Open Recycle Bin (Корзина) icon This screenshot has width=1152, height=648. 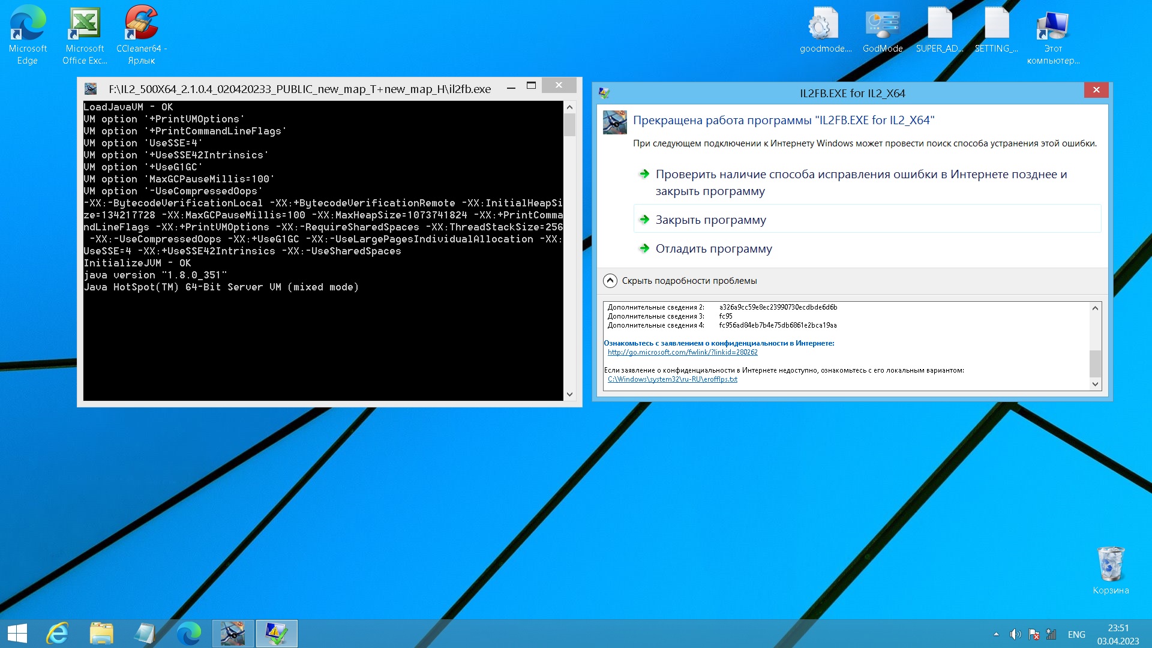(1111, 570)
